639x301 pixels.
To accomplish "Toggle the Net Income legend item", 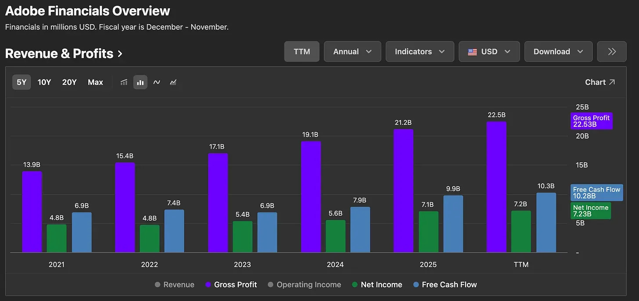I will click(377, 285).
